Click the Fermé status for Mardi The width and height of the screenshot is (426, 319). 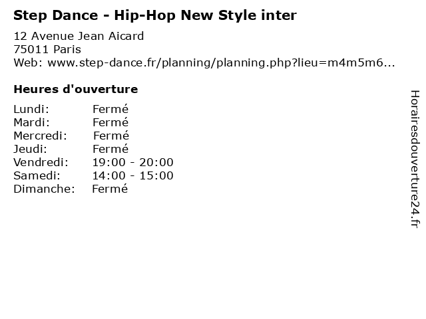(x=110, y=122)
